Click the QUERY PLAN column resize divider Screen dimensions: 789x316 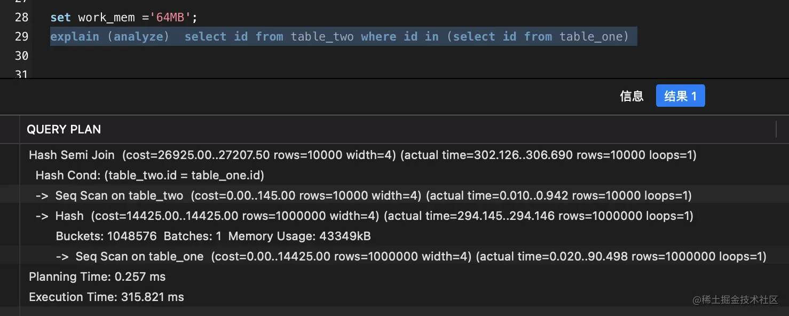[x=776, y=129]
